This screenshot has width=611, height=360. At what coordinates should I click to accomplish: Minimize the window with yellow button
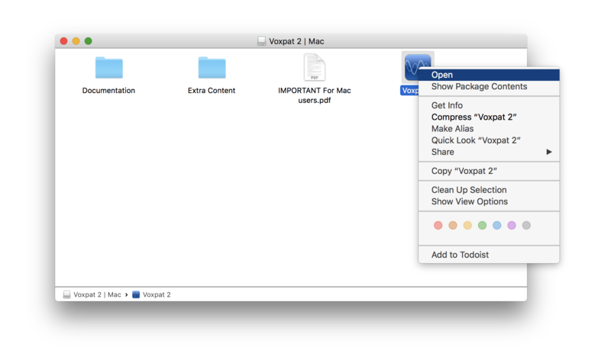tap(76, 41)
